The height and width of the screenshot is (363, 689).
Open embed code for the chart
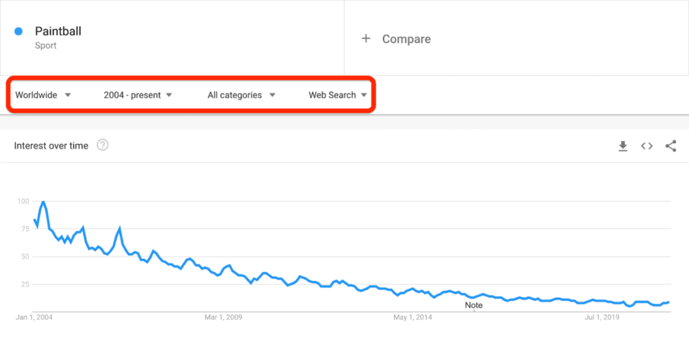coord(647,146)
